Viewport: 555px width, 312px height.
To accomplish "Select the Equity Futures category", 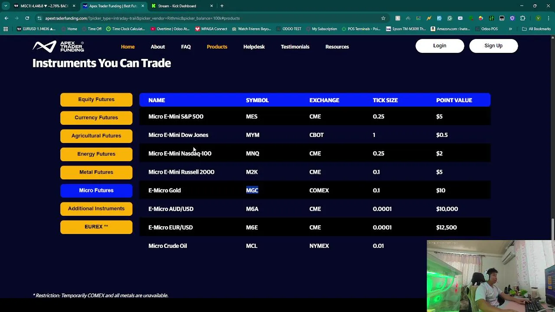I will [96, 100].
